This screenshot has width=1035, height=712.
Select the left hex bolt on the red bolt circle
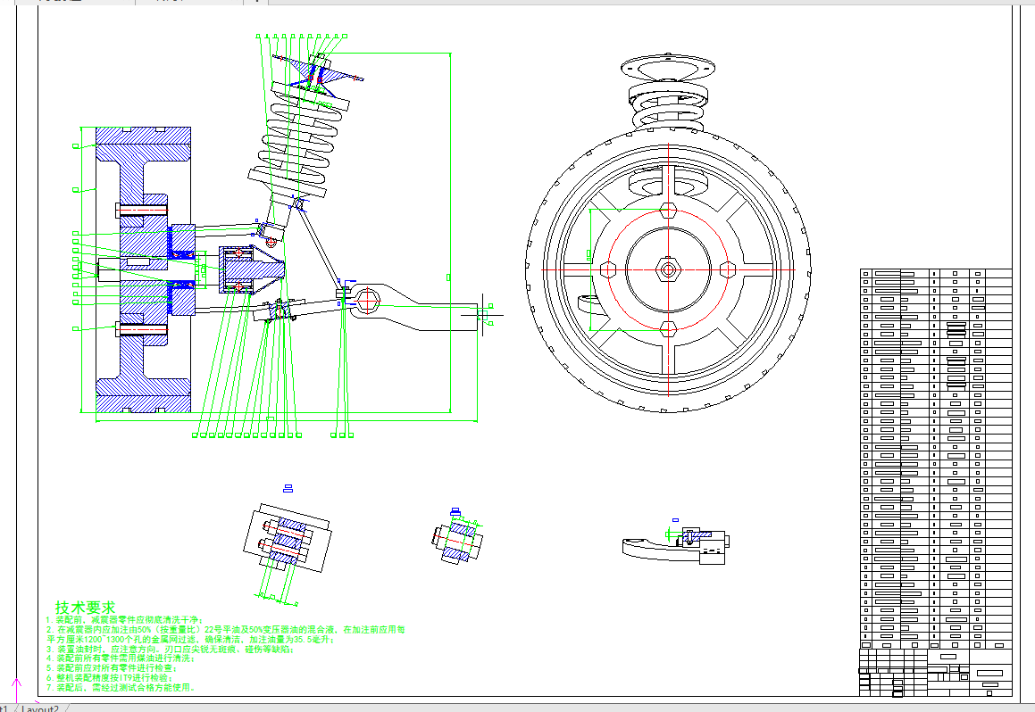click(608, 269)
